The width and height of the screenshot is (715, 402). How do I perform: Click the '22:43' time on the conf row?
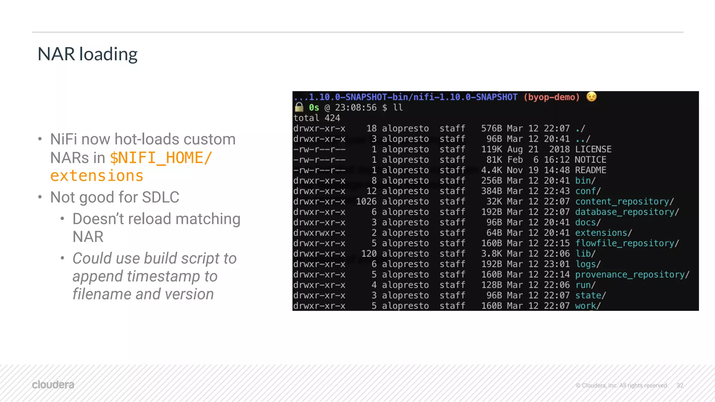(x=557, y=191)
